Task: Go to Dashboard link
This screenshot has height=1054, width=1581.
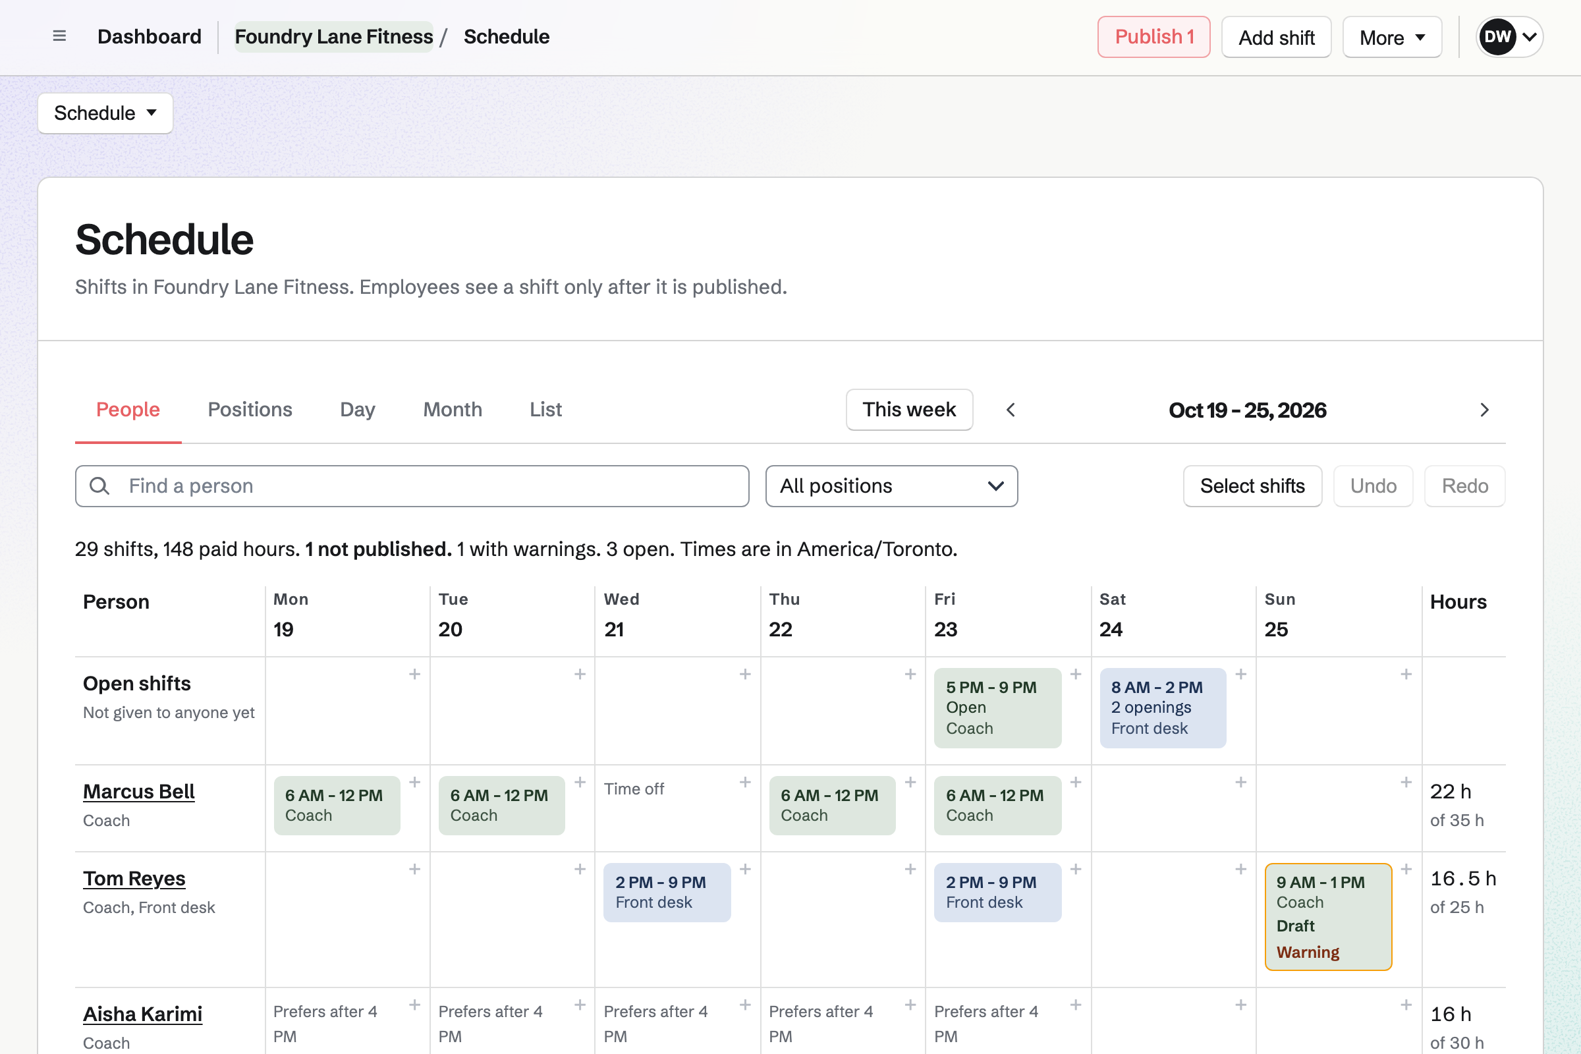Action: (x=150, y=36)
